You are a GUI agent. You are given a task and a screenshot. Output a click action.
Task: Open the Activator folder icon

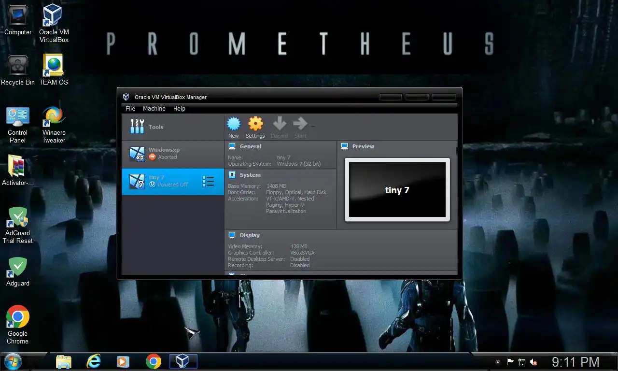(x=18, y=170)
